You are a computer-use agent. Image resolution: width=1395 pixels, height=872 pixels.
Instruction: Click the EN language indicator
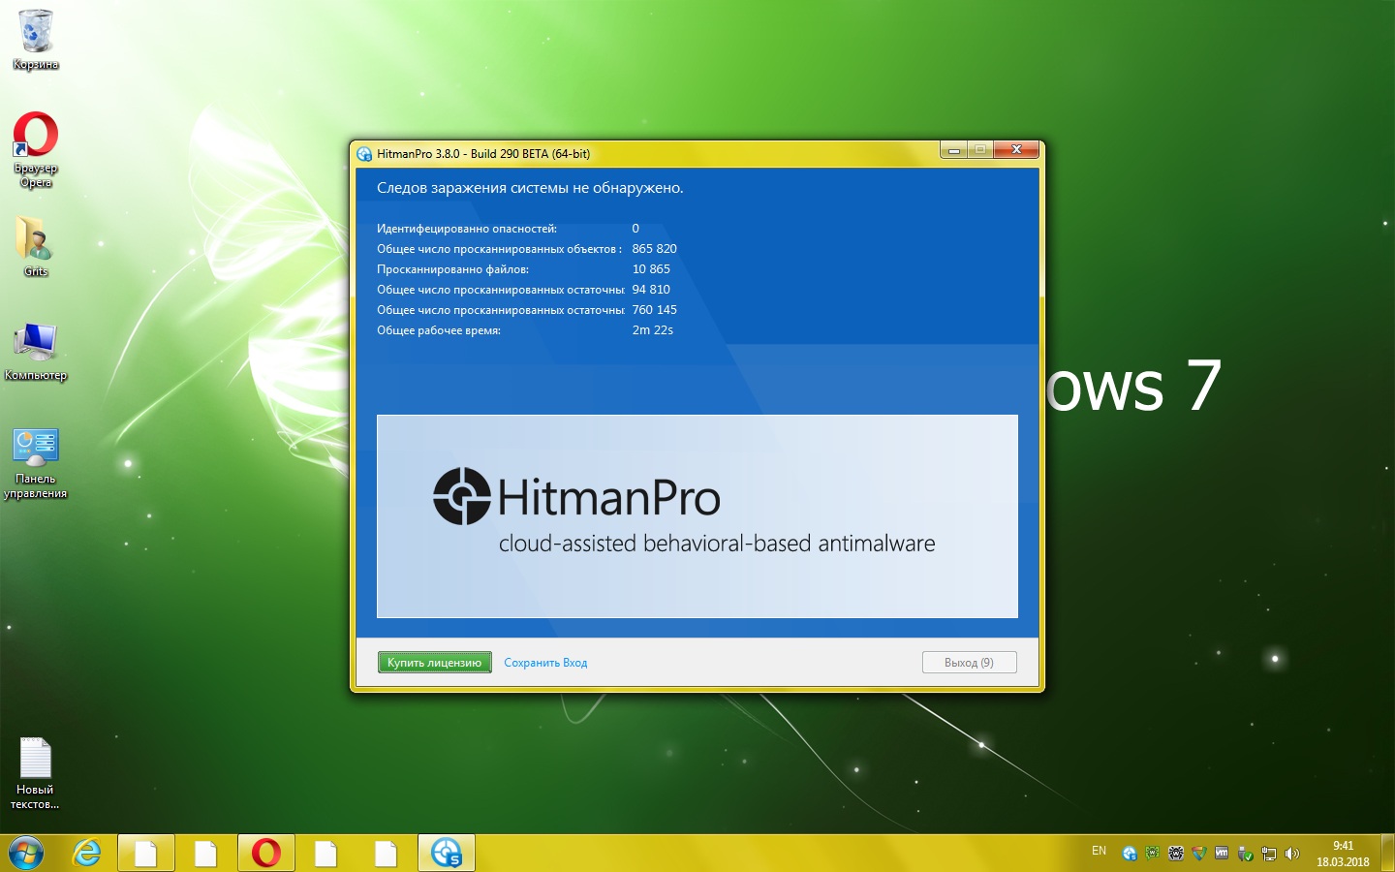[1099, 851]
